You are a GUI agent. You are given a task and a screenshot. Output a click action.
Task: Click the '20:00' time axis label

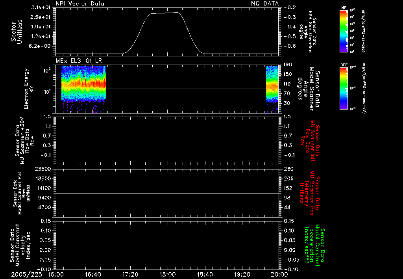279,274
